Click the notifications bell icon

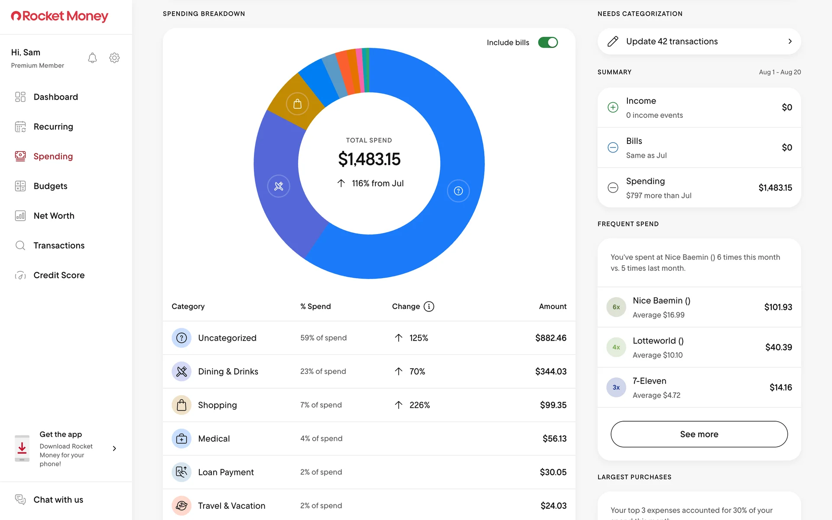(92, 58)
